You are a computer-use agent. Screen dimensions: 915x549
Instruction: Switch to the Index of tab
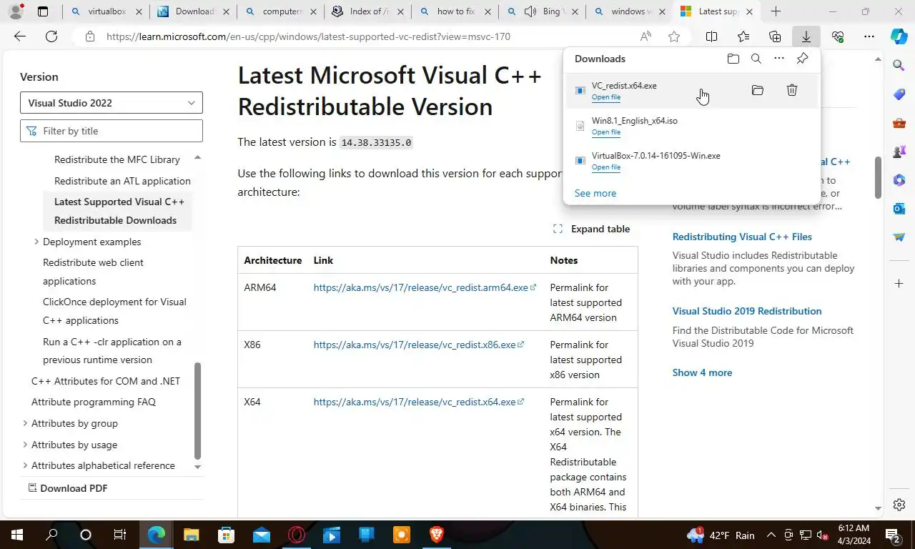coord(368,11)
